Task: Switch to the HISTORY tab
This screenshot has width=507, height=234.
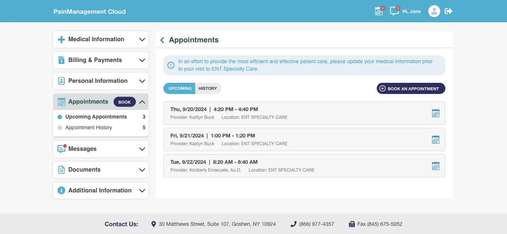Action: click(x=208, y=88)
